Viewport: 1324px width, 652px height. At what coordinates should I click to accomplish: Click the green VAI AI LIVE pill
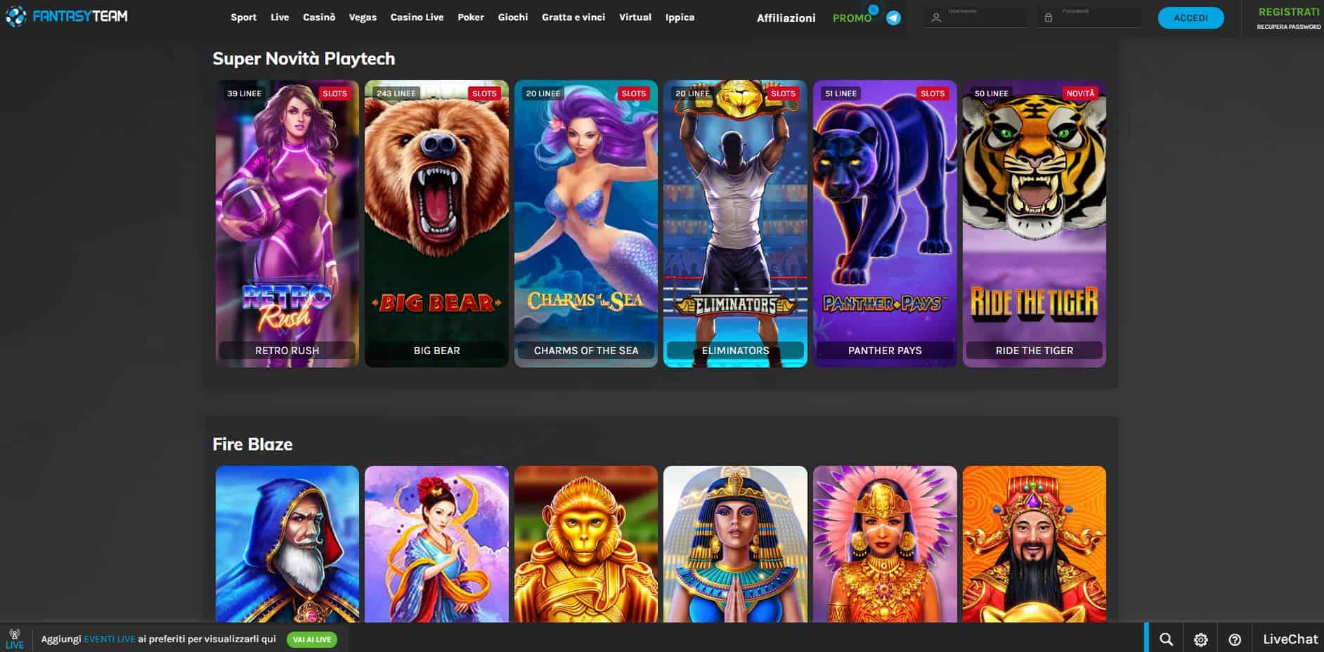tap(311, 639)
